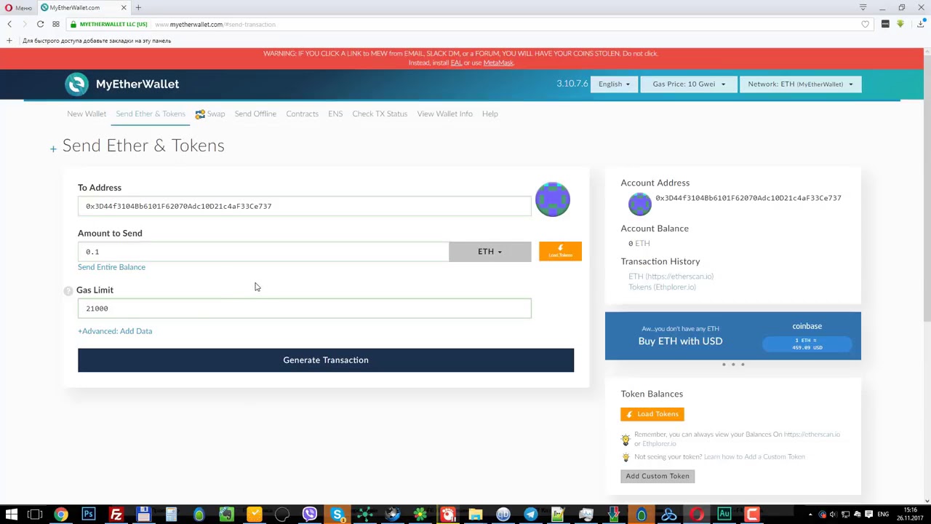Screen dimensions: 931x524
Task: Open Windows Start menu
Action: tap(12, 515)
